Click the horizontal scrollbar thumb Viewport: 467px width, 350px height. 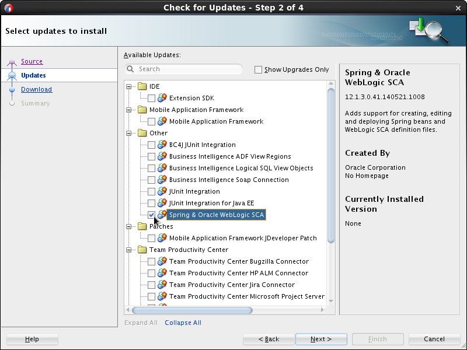pos(192,310)
